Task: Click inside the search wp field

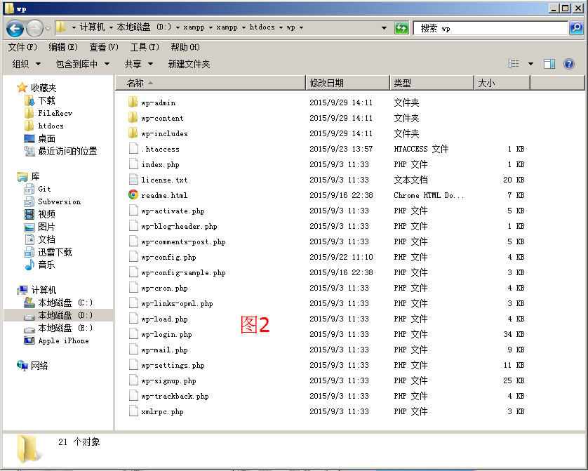Action: coord(490,28)
